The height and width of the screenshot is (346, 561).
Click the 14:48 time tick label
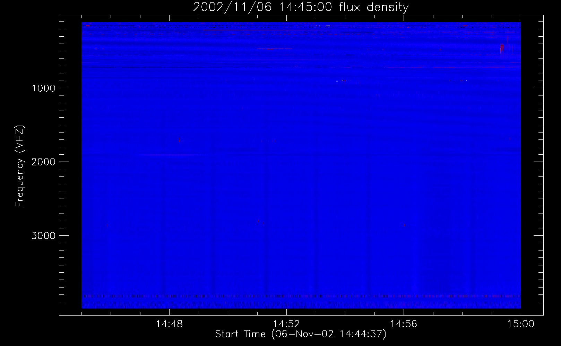(x=169, y=324)
